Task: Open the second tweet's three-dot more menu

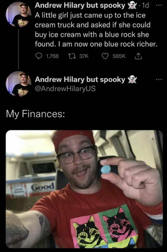Action: tap(159, 79)
